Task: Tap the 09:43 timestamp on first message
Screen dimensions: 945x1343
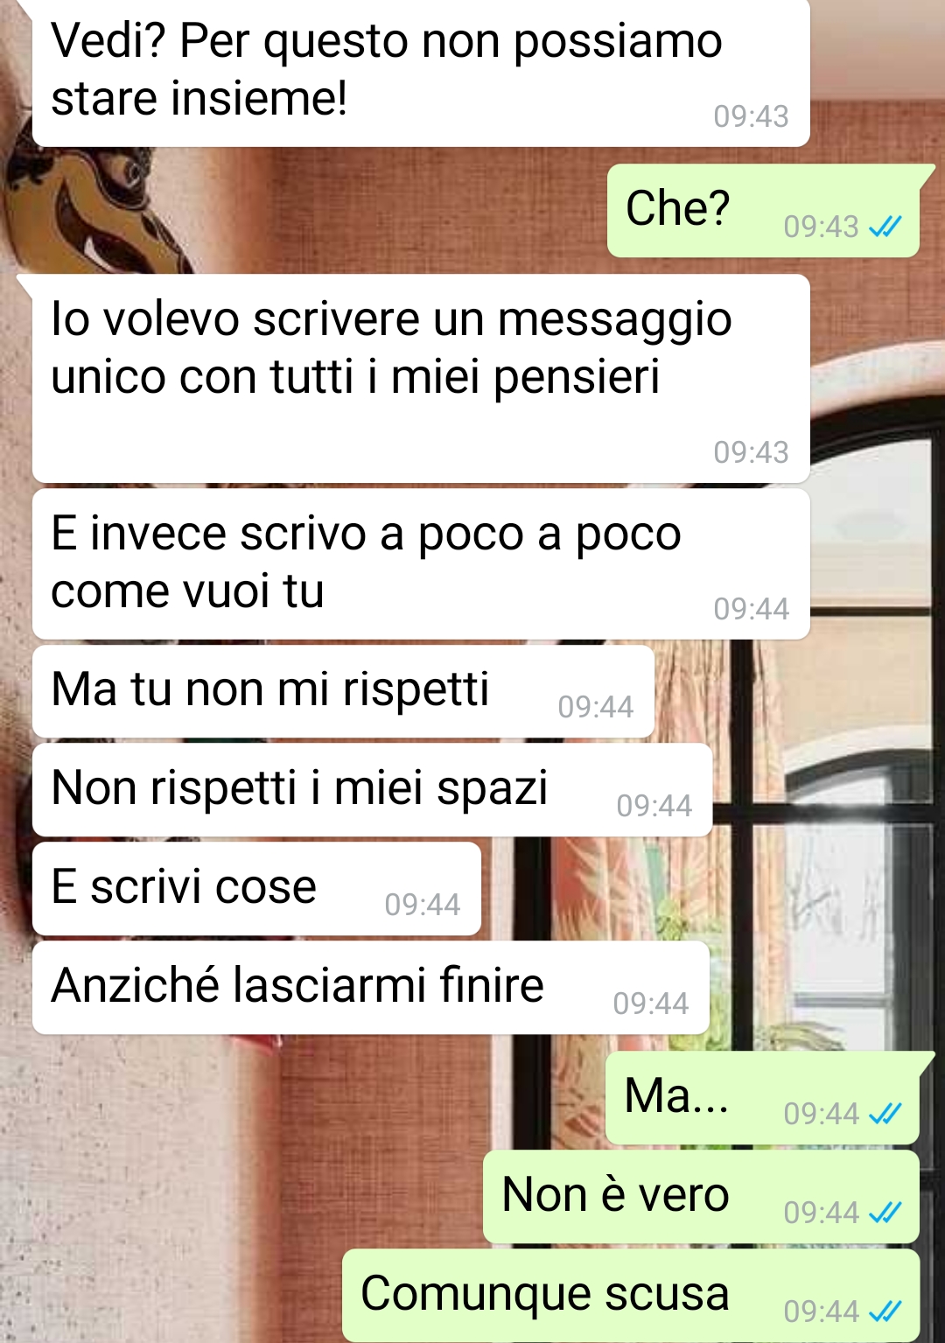Action: pos(751,116)
